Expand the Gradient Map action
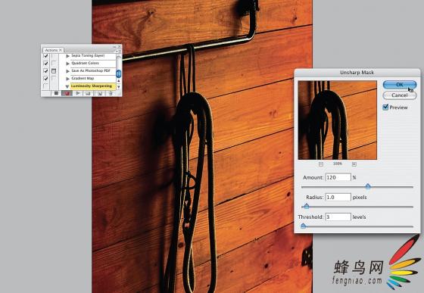424x293 pixels. coord(68,79)
